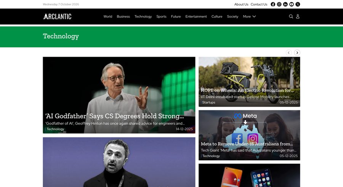This screenshot has width=343, height=187.
Task: Open the Culture section
Action: (x=217, y=16)
